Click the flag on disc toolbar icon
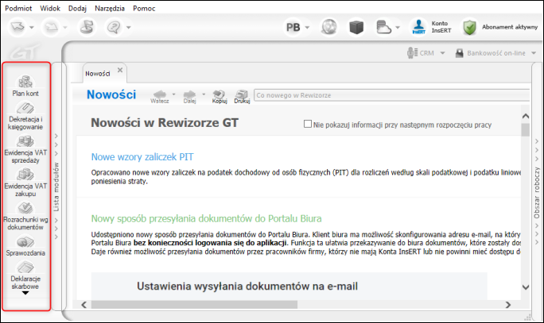 87,27
